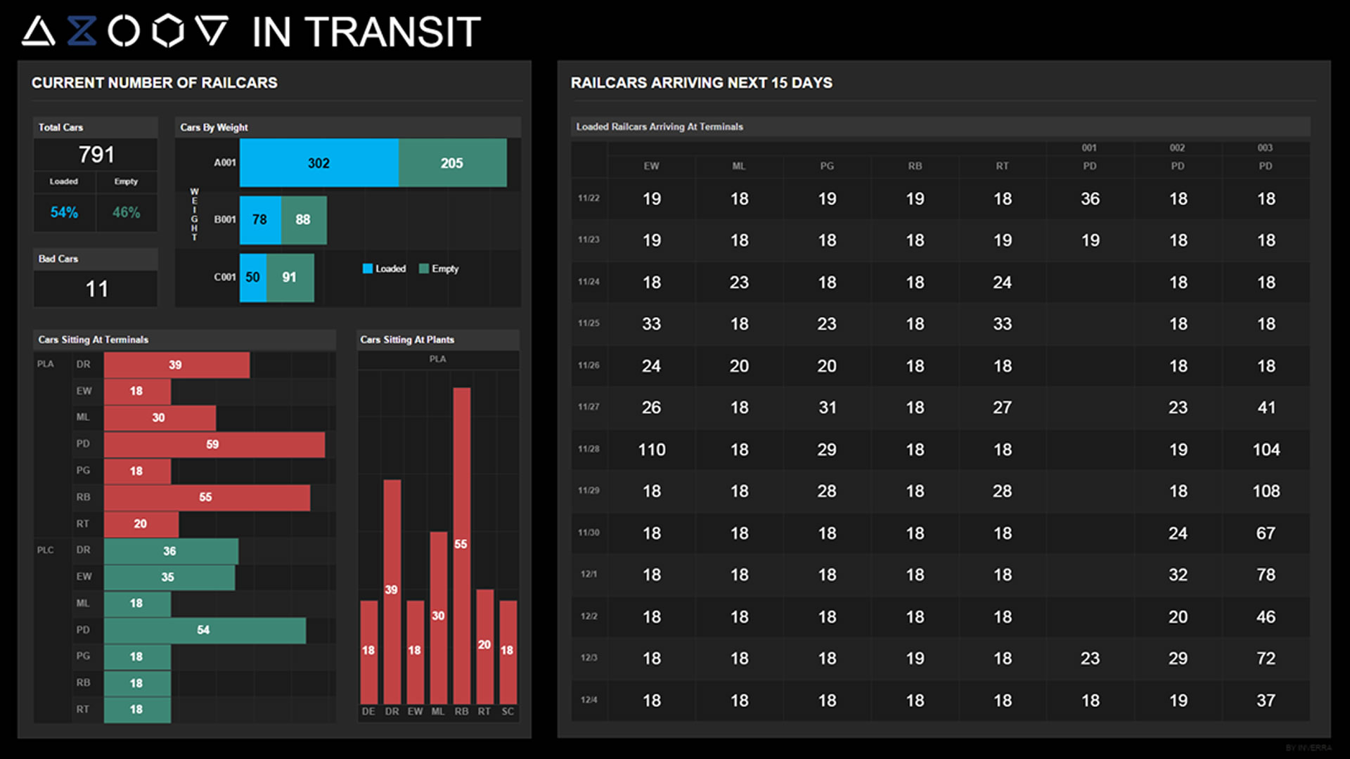Click the 12/4 date row label
Screen dimensions: 1350x759
coord(589,700)
